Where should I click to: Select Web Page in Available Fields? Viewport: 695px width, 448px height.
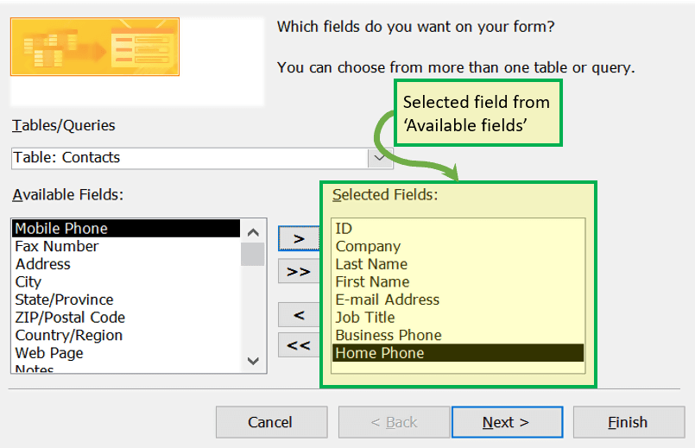tap(48, 353)
